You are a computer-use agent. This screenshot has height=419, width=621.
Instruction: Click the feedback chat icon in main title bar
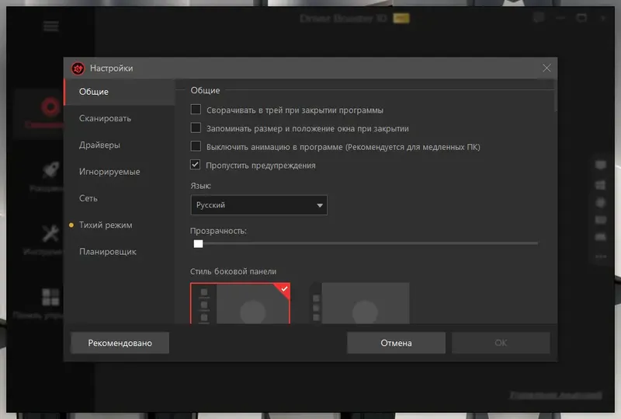(539, 17)
